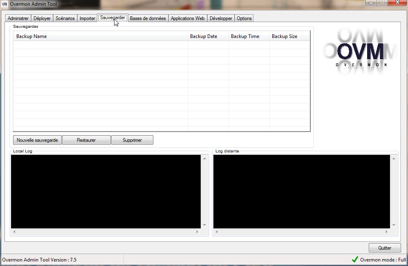Click the green checkmark status icon
This screenshot has height=266, width=408.
point(354,259)
